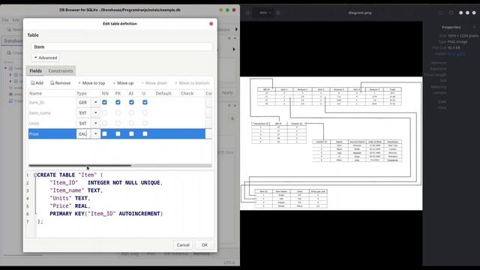The width and height of the screenshot is (480, 270).
Task: Click the CREATE TABLE "Item" SQL line
Action: click(70, 175)
